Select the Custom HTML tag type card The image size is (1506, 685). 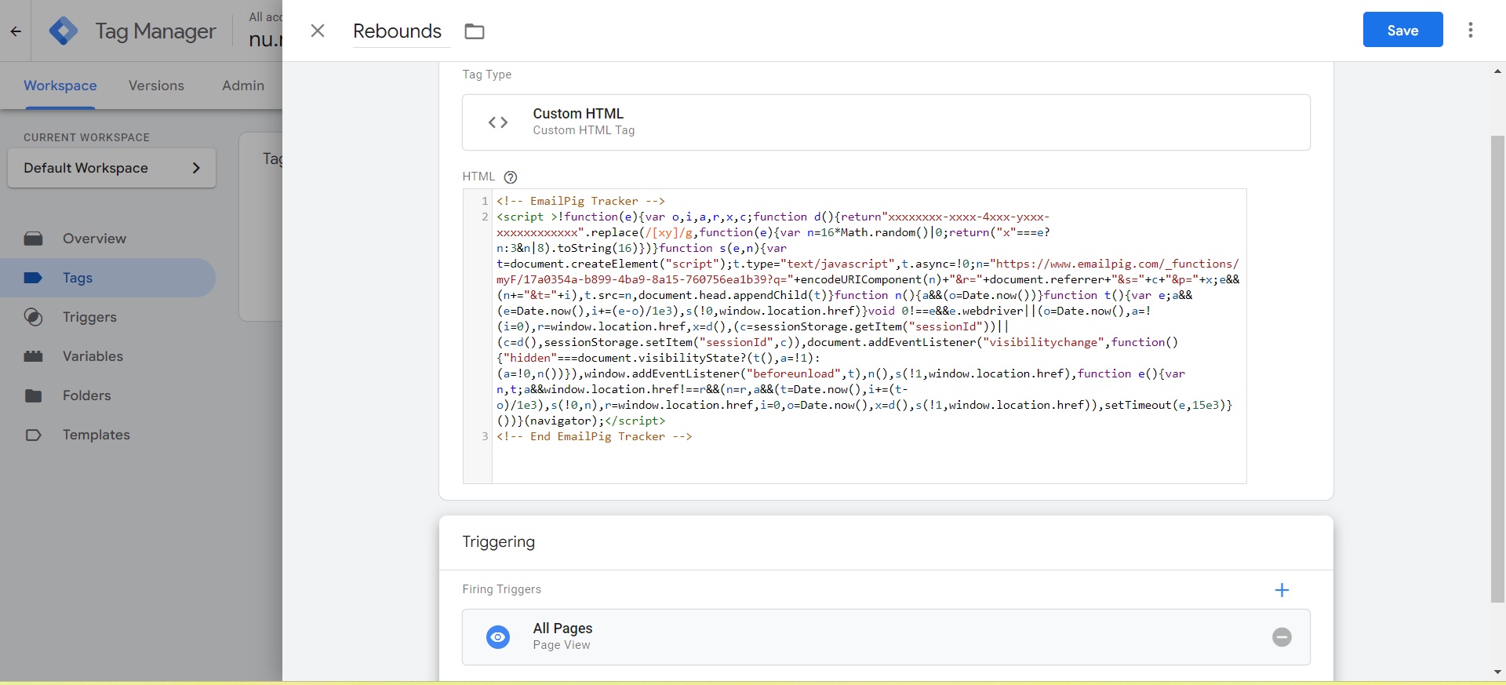(x=886, y=122)
